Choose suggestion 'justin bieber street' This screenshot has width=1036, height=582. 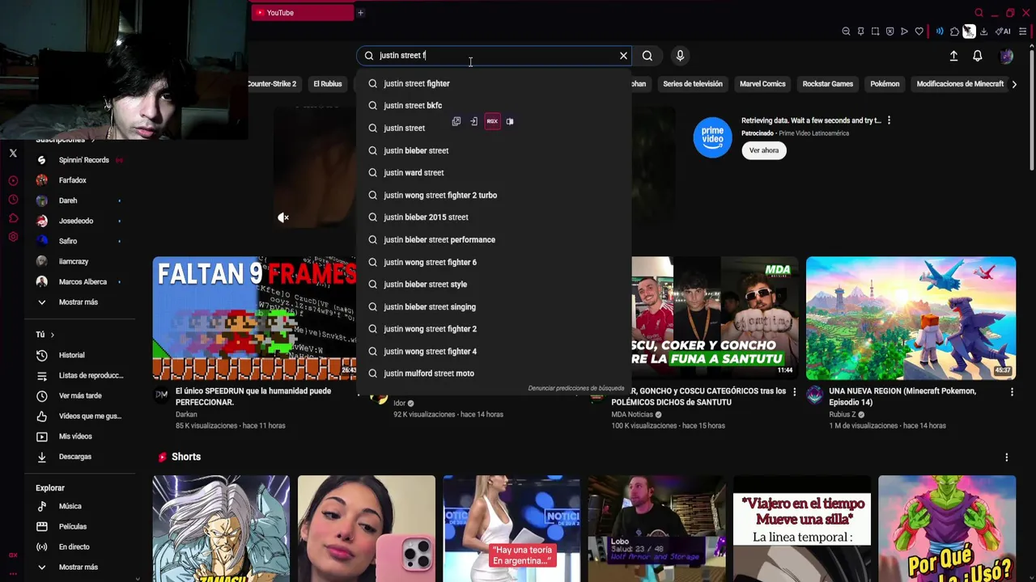tap(493, 150)
